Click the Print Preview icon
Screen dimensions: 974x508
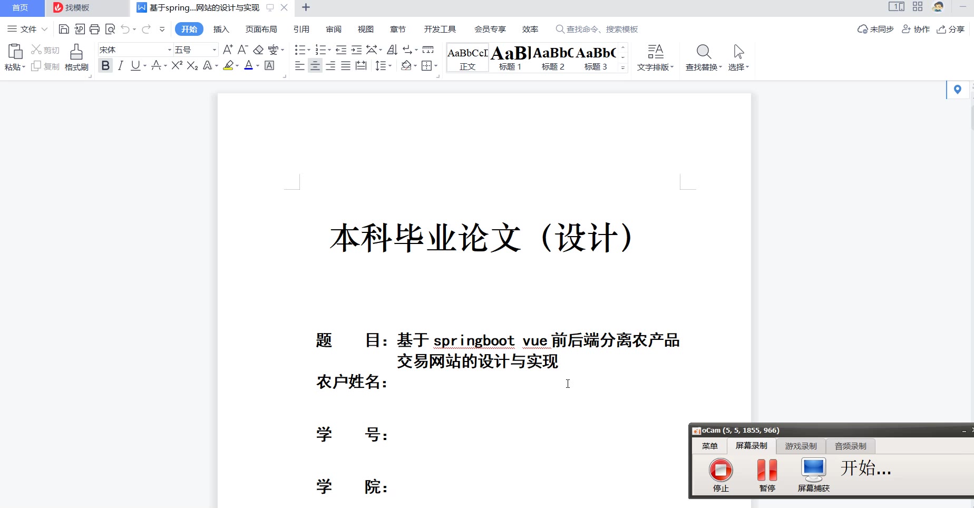click(x=110, y=30)
